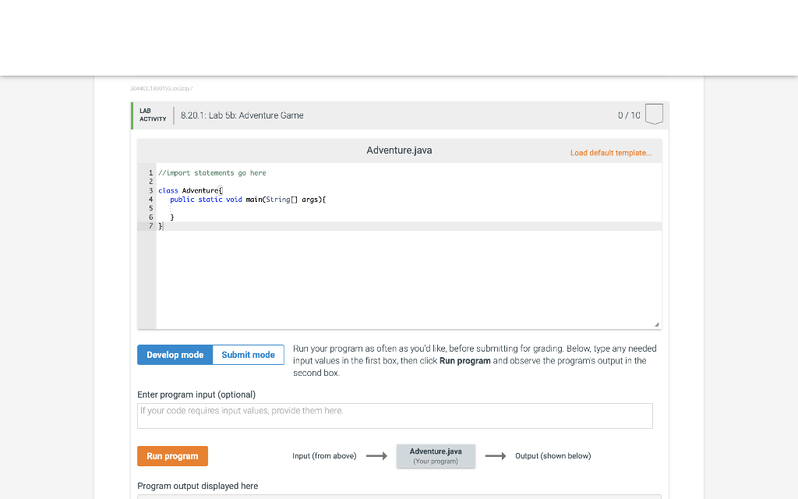The image size is (798, 499).
Task: Open the Load default template link
Action: [x=610, y=153]
